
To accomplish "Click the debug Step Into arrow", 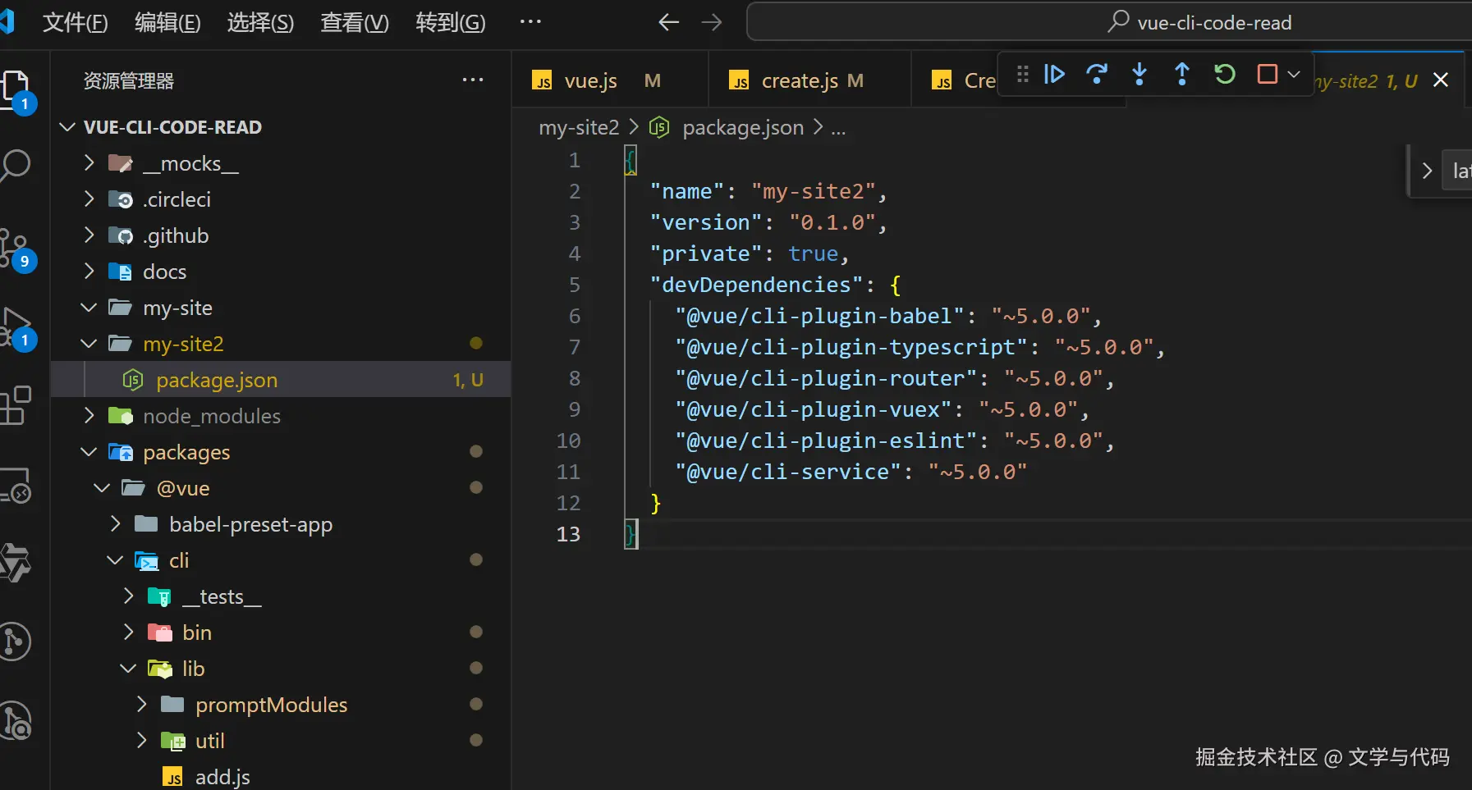I will click(x=1140, y=75).
